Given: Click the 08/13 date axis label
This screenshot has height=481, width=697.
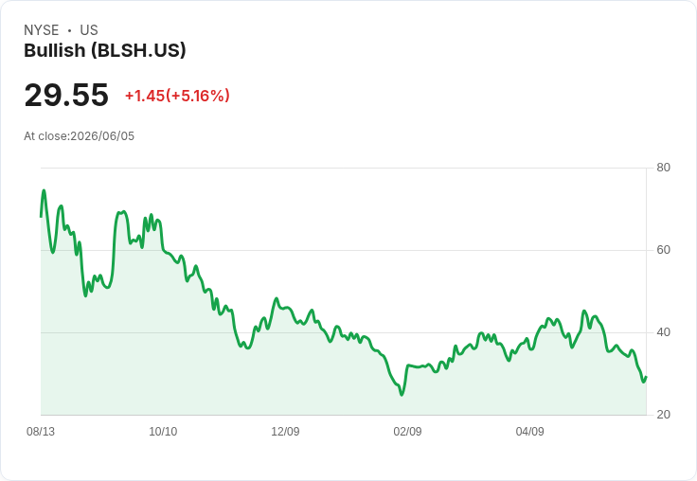Looking at the screenshot, I should 41,432.
